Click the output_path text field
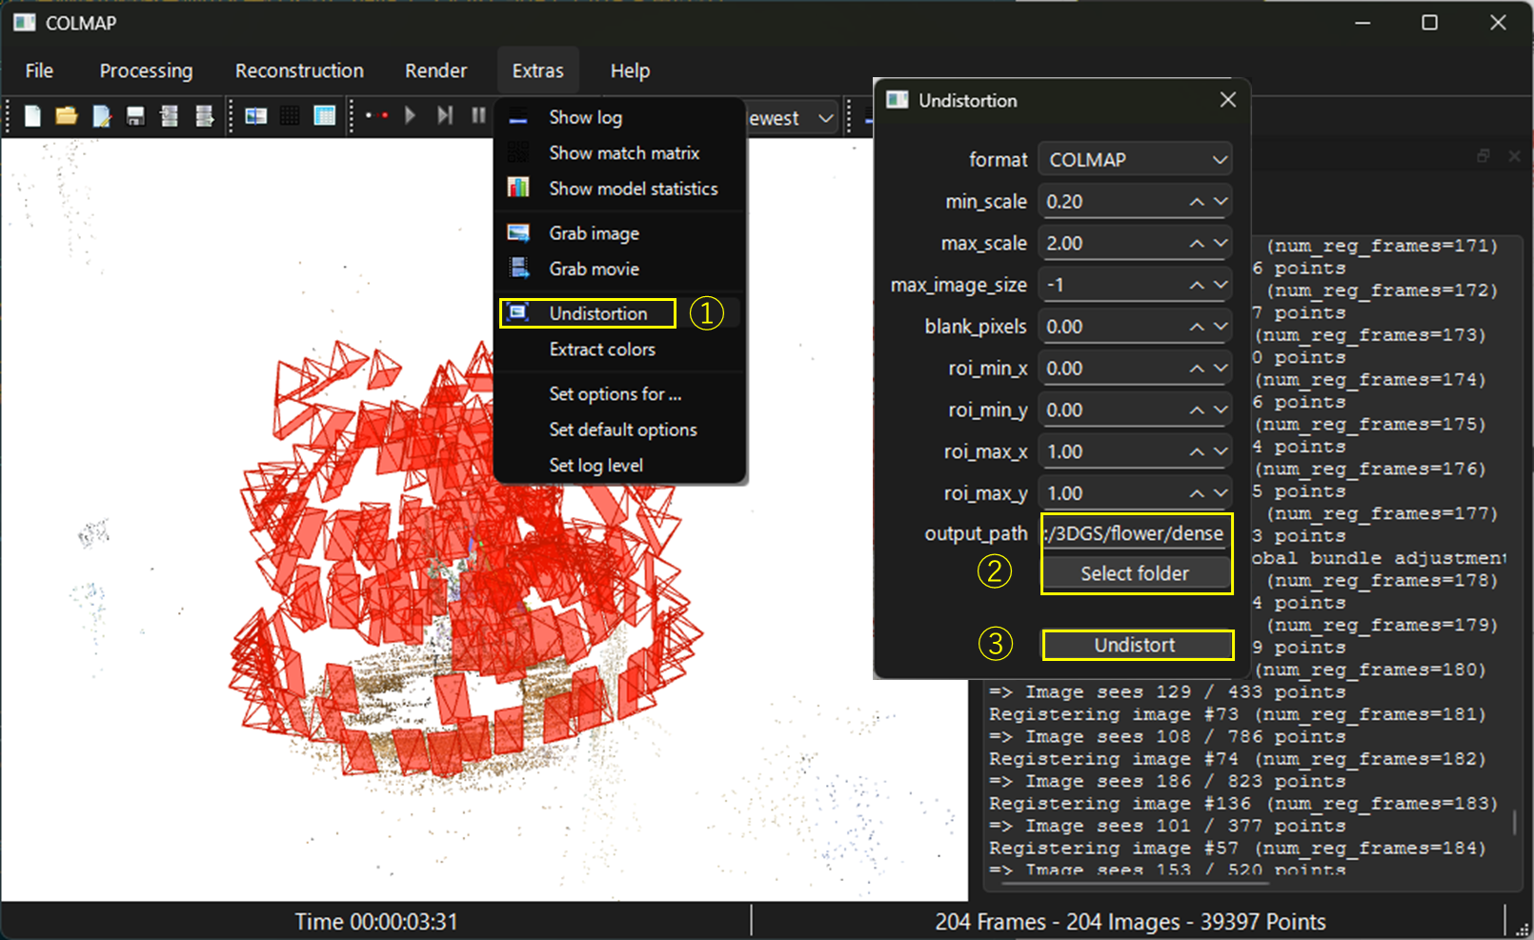The image size is (1534, 940). 1134,533
